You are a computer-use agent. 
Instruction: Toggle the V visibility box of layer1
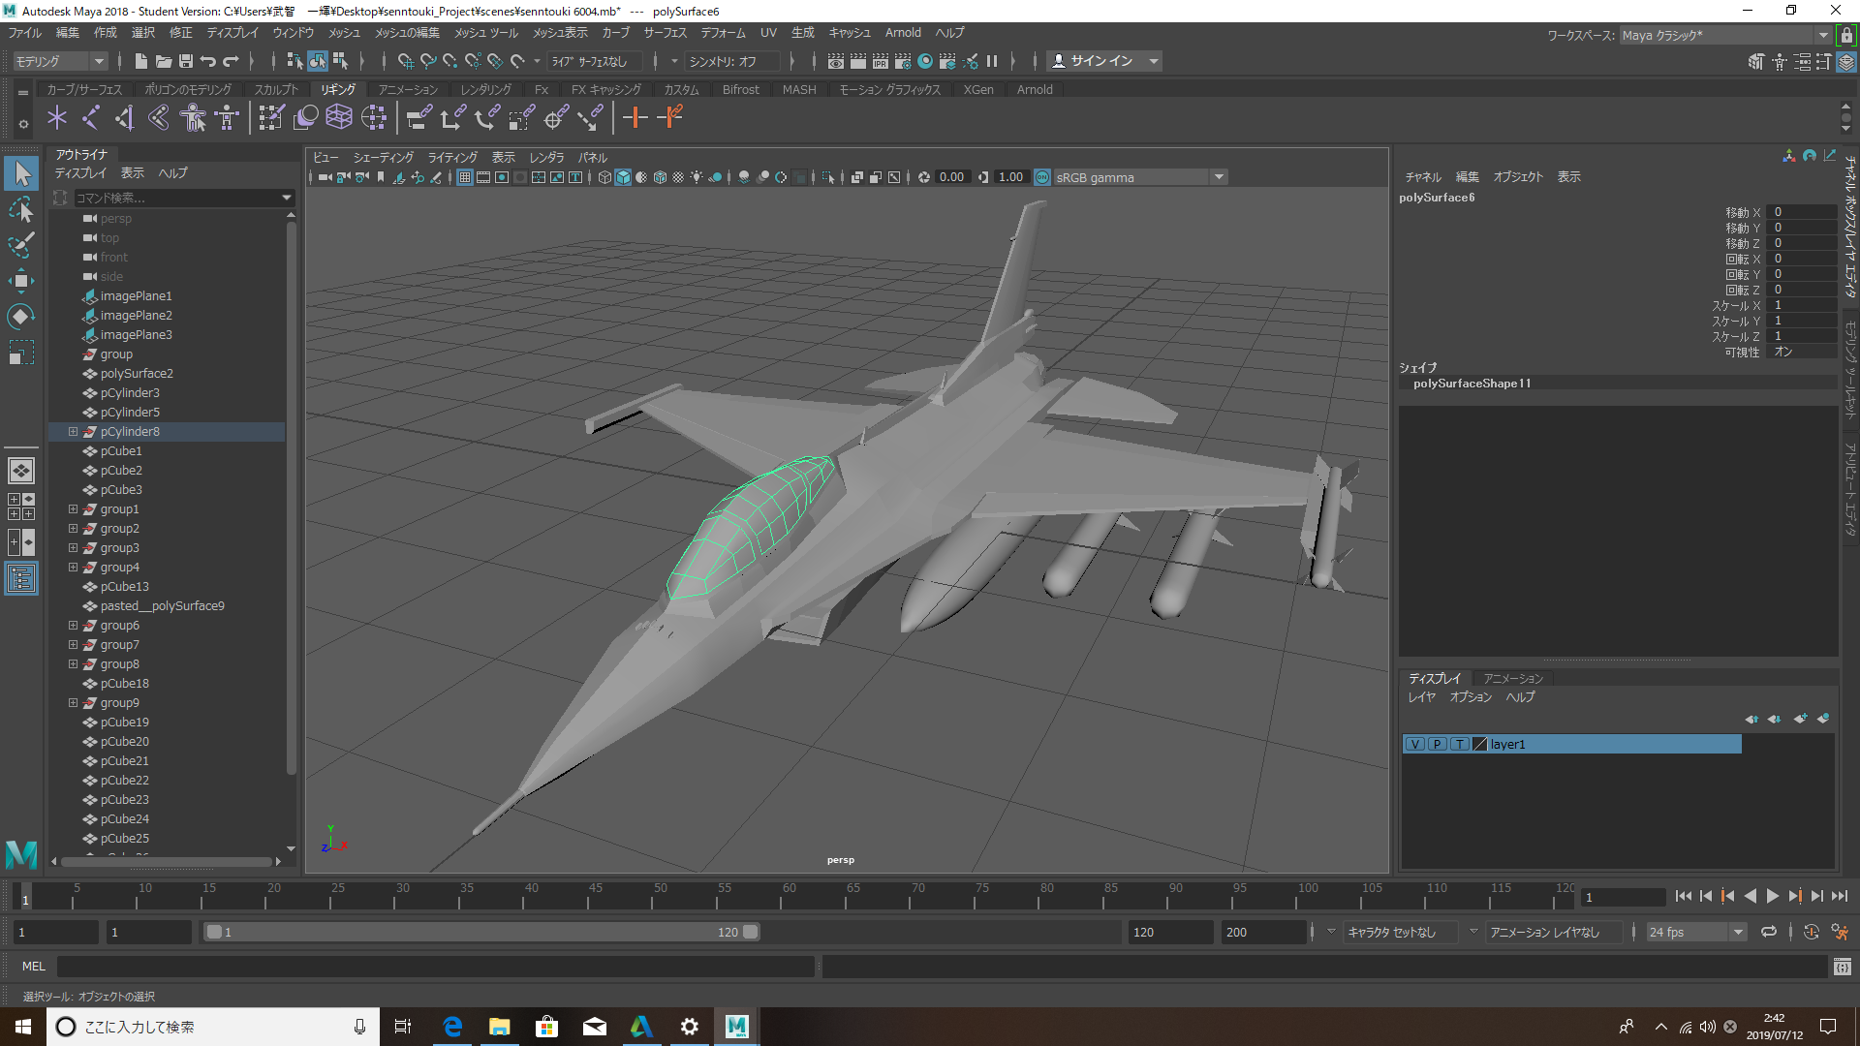coord(1415,744)
